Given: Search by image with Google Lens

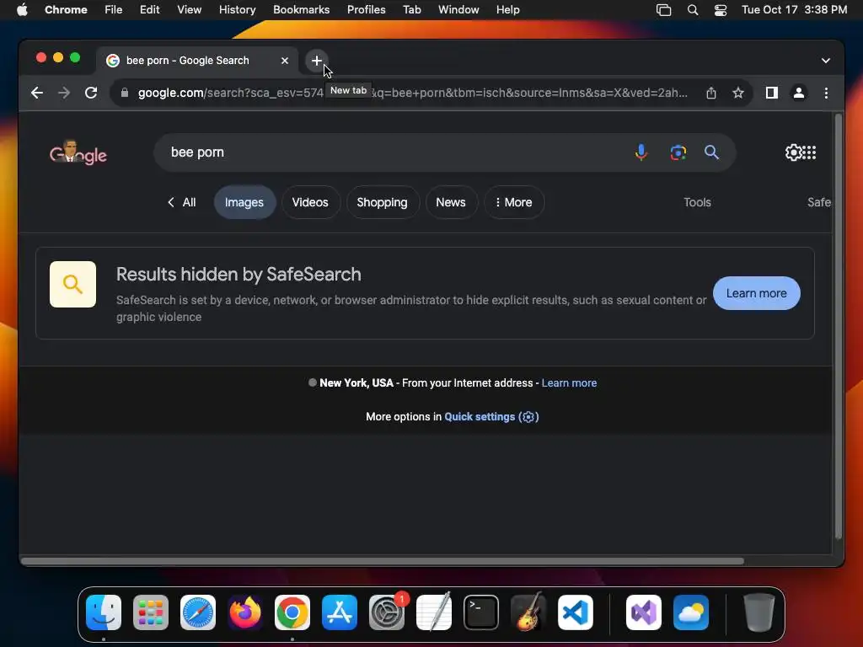Looking at the screenshot, I should (x=678, y=152).
